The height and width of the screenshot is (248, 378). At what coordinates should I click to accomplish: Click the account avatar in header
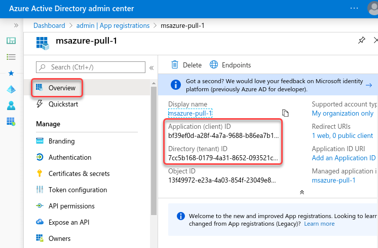(372, 9)
